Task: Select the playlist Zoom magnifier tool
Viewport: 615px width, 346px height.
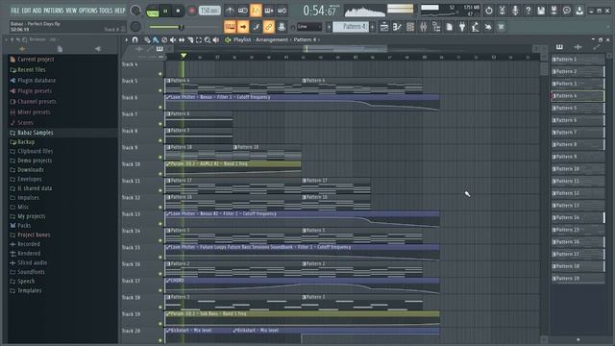Action: 208,40
